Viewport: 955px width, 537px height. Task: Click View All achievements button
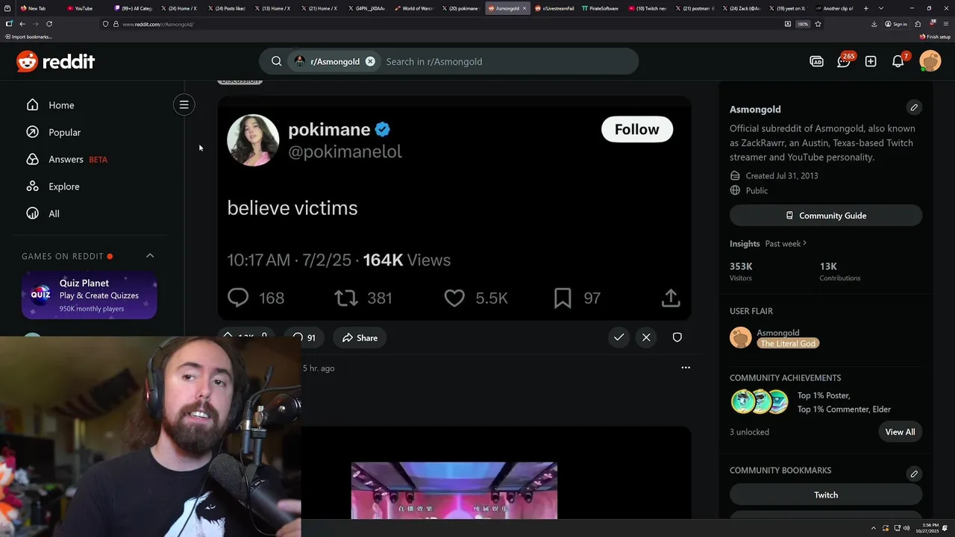[900, 432]
